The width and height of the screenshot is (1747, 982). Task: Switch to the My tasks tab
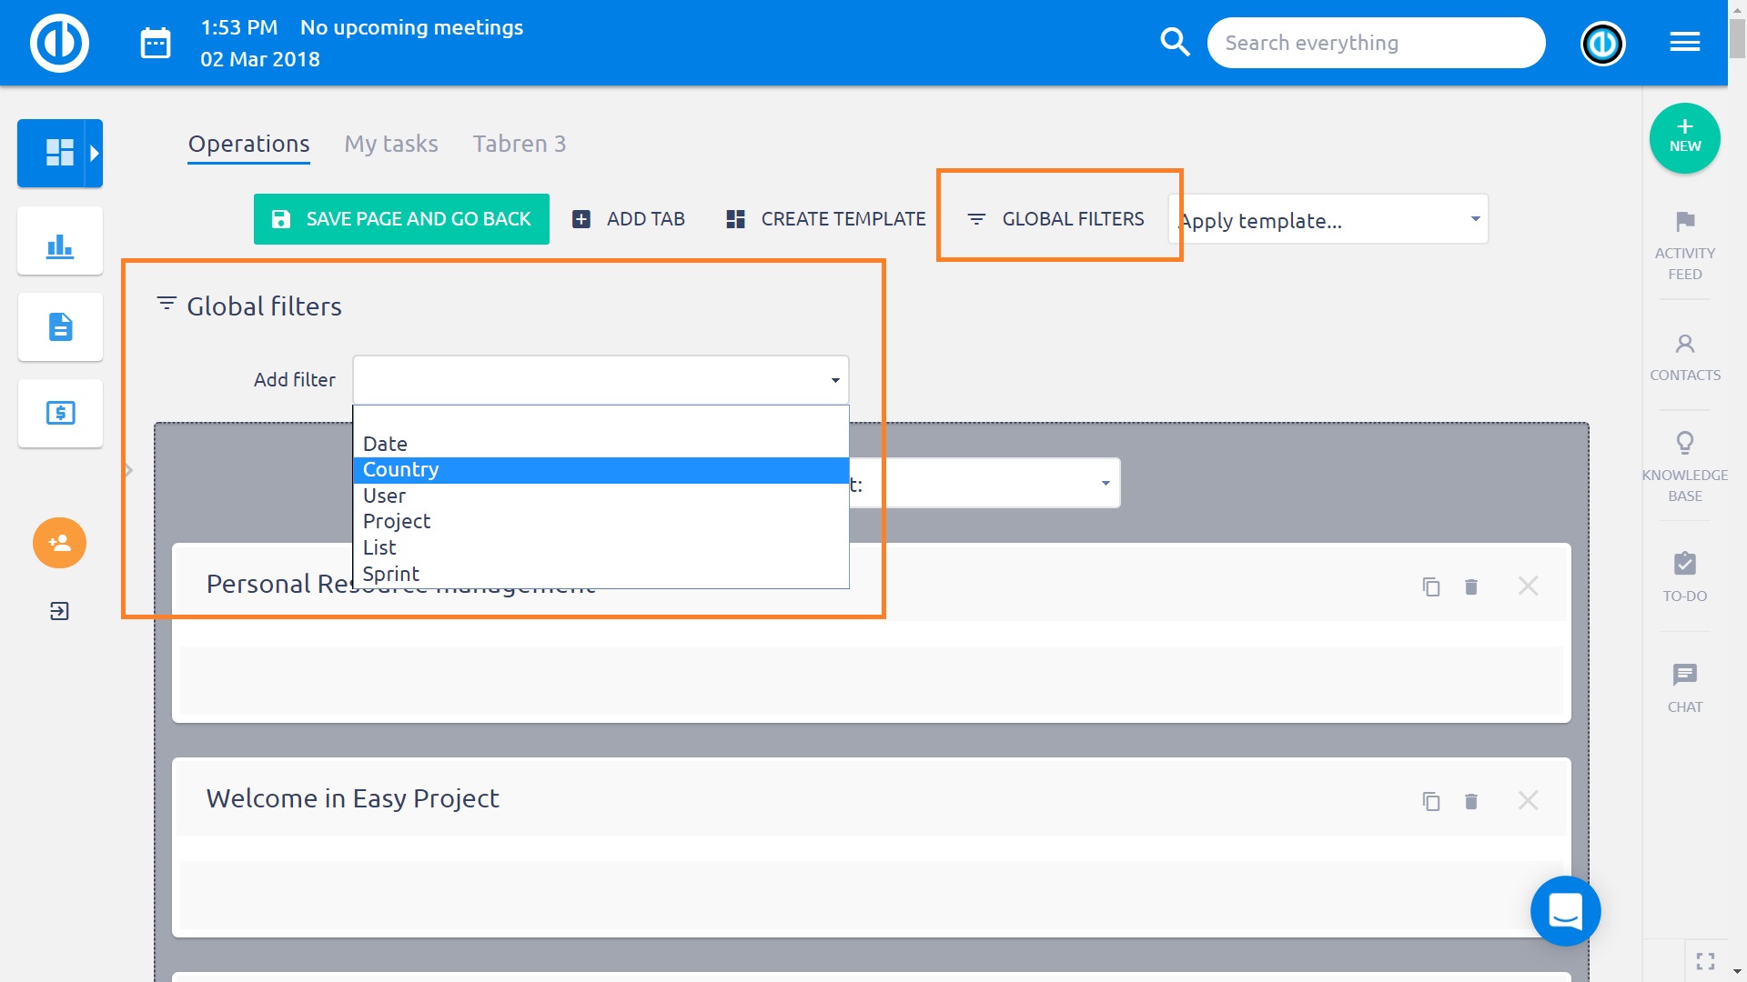tap(391, 144)
